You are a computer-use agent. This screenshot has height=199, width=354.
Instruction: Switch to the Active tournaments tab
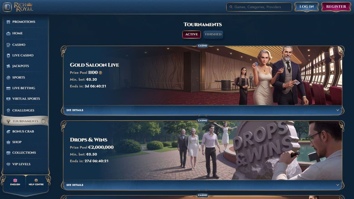191,34
